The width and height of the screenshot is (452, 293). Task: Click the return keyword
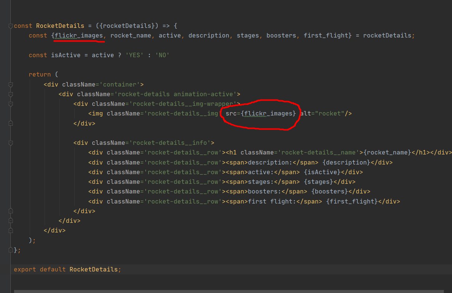click(40, 75)
